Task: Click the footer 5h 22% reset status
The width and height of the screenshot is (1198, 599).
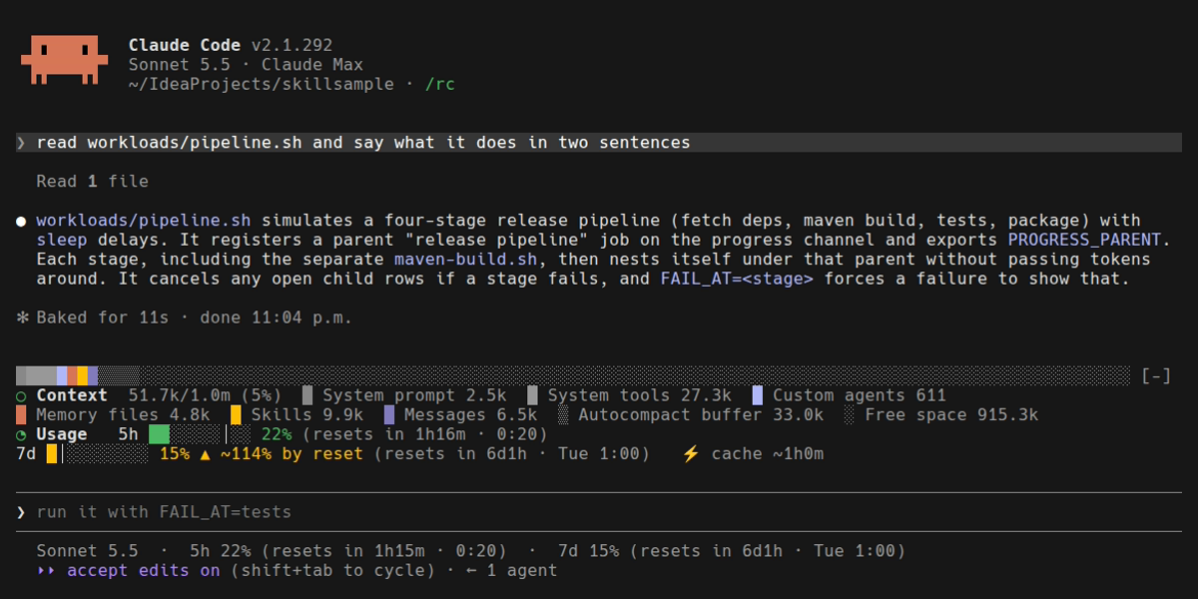Action: [347, 551]
